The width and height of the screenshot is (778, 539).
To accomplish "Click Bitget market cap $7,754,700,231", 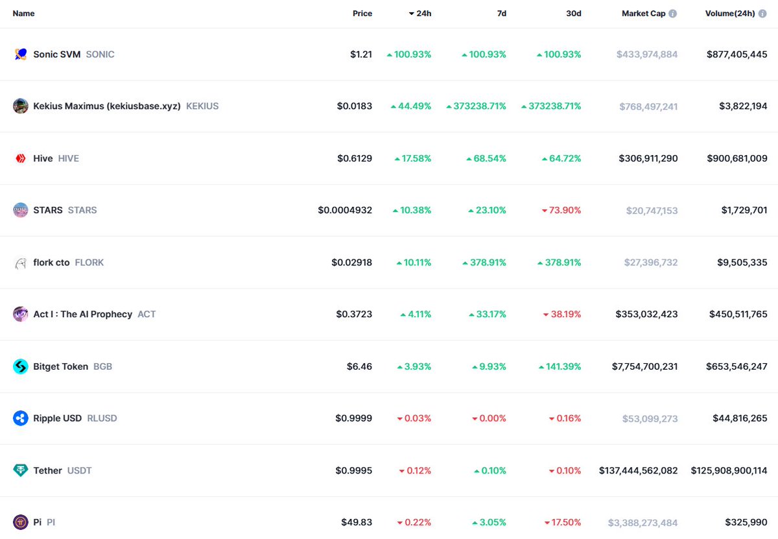I will [x=645, y=366].
